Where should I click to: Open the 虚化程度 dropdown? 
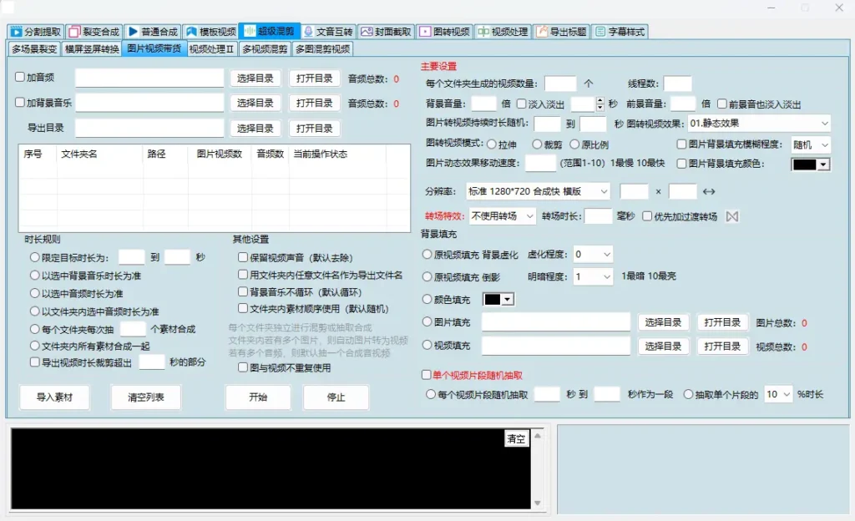tap(592, 254)
